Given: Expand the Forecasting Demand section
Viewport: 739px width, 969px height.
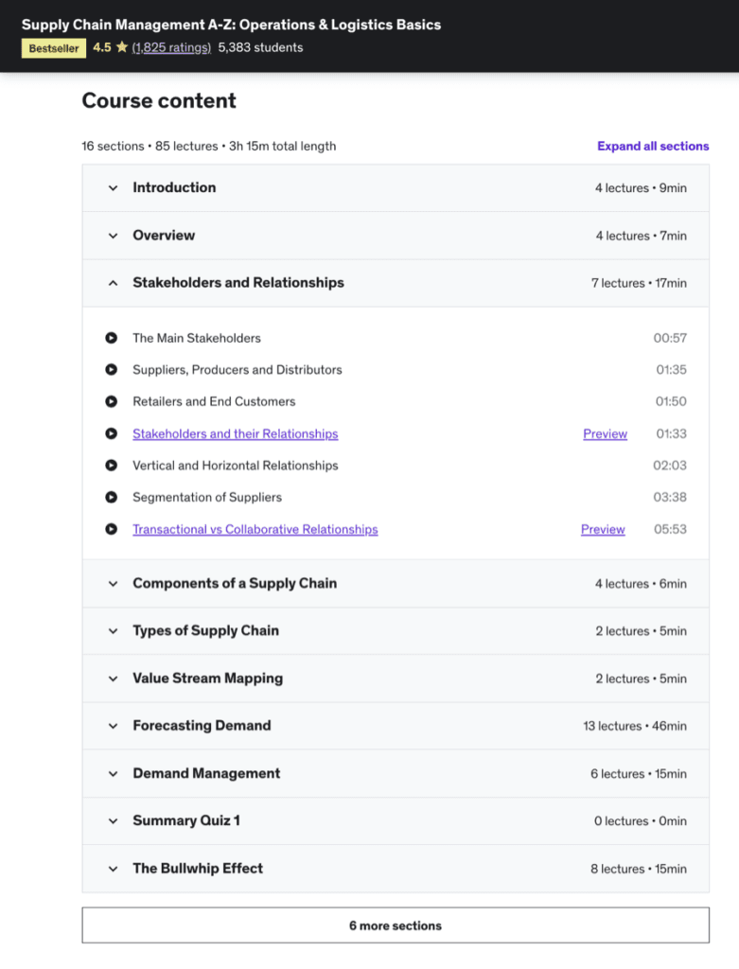Looking at the screenshot, I should pyautogui.click(x=202, y=726).
